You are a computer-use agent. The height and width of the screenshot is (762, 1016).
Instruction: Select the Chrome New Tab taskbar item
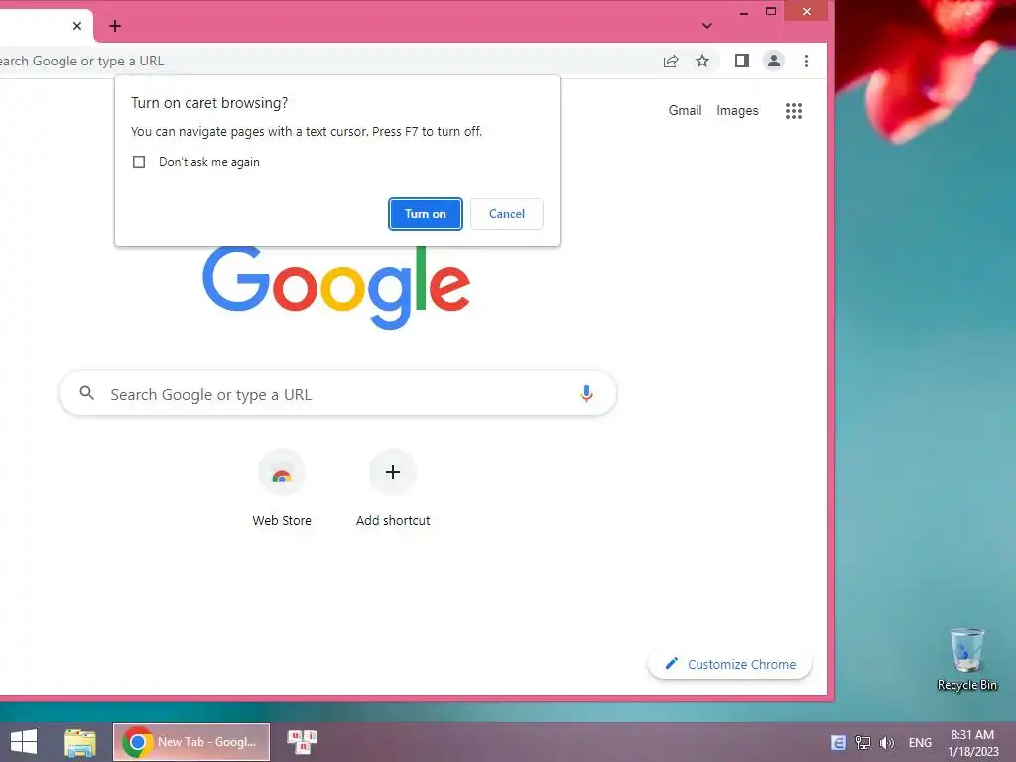pyautogui.click(x=191, y=742)
